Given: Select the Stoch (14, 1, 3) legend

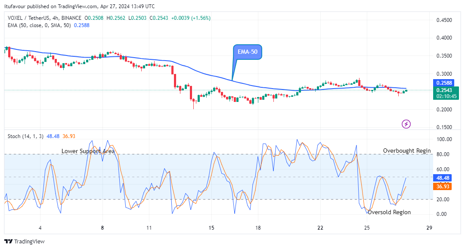Looking at the screenshot, I should (x=25, y=136).
